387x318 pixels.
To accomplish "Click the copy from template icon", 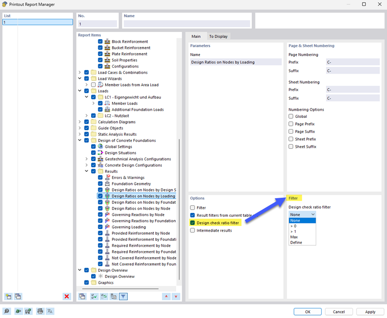I will click(114, 296).
